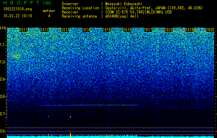Click the Receiver label

(70, 12)
